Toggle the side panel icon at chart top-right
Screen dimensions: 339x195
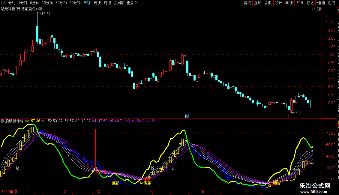click(x=319, y=9)
